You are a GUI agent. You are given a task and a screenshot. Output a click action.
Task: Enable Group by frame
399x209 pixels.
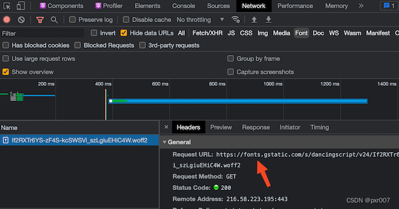coord(231,59)
